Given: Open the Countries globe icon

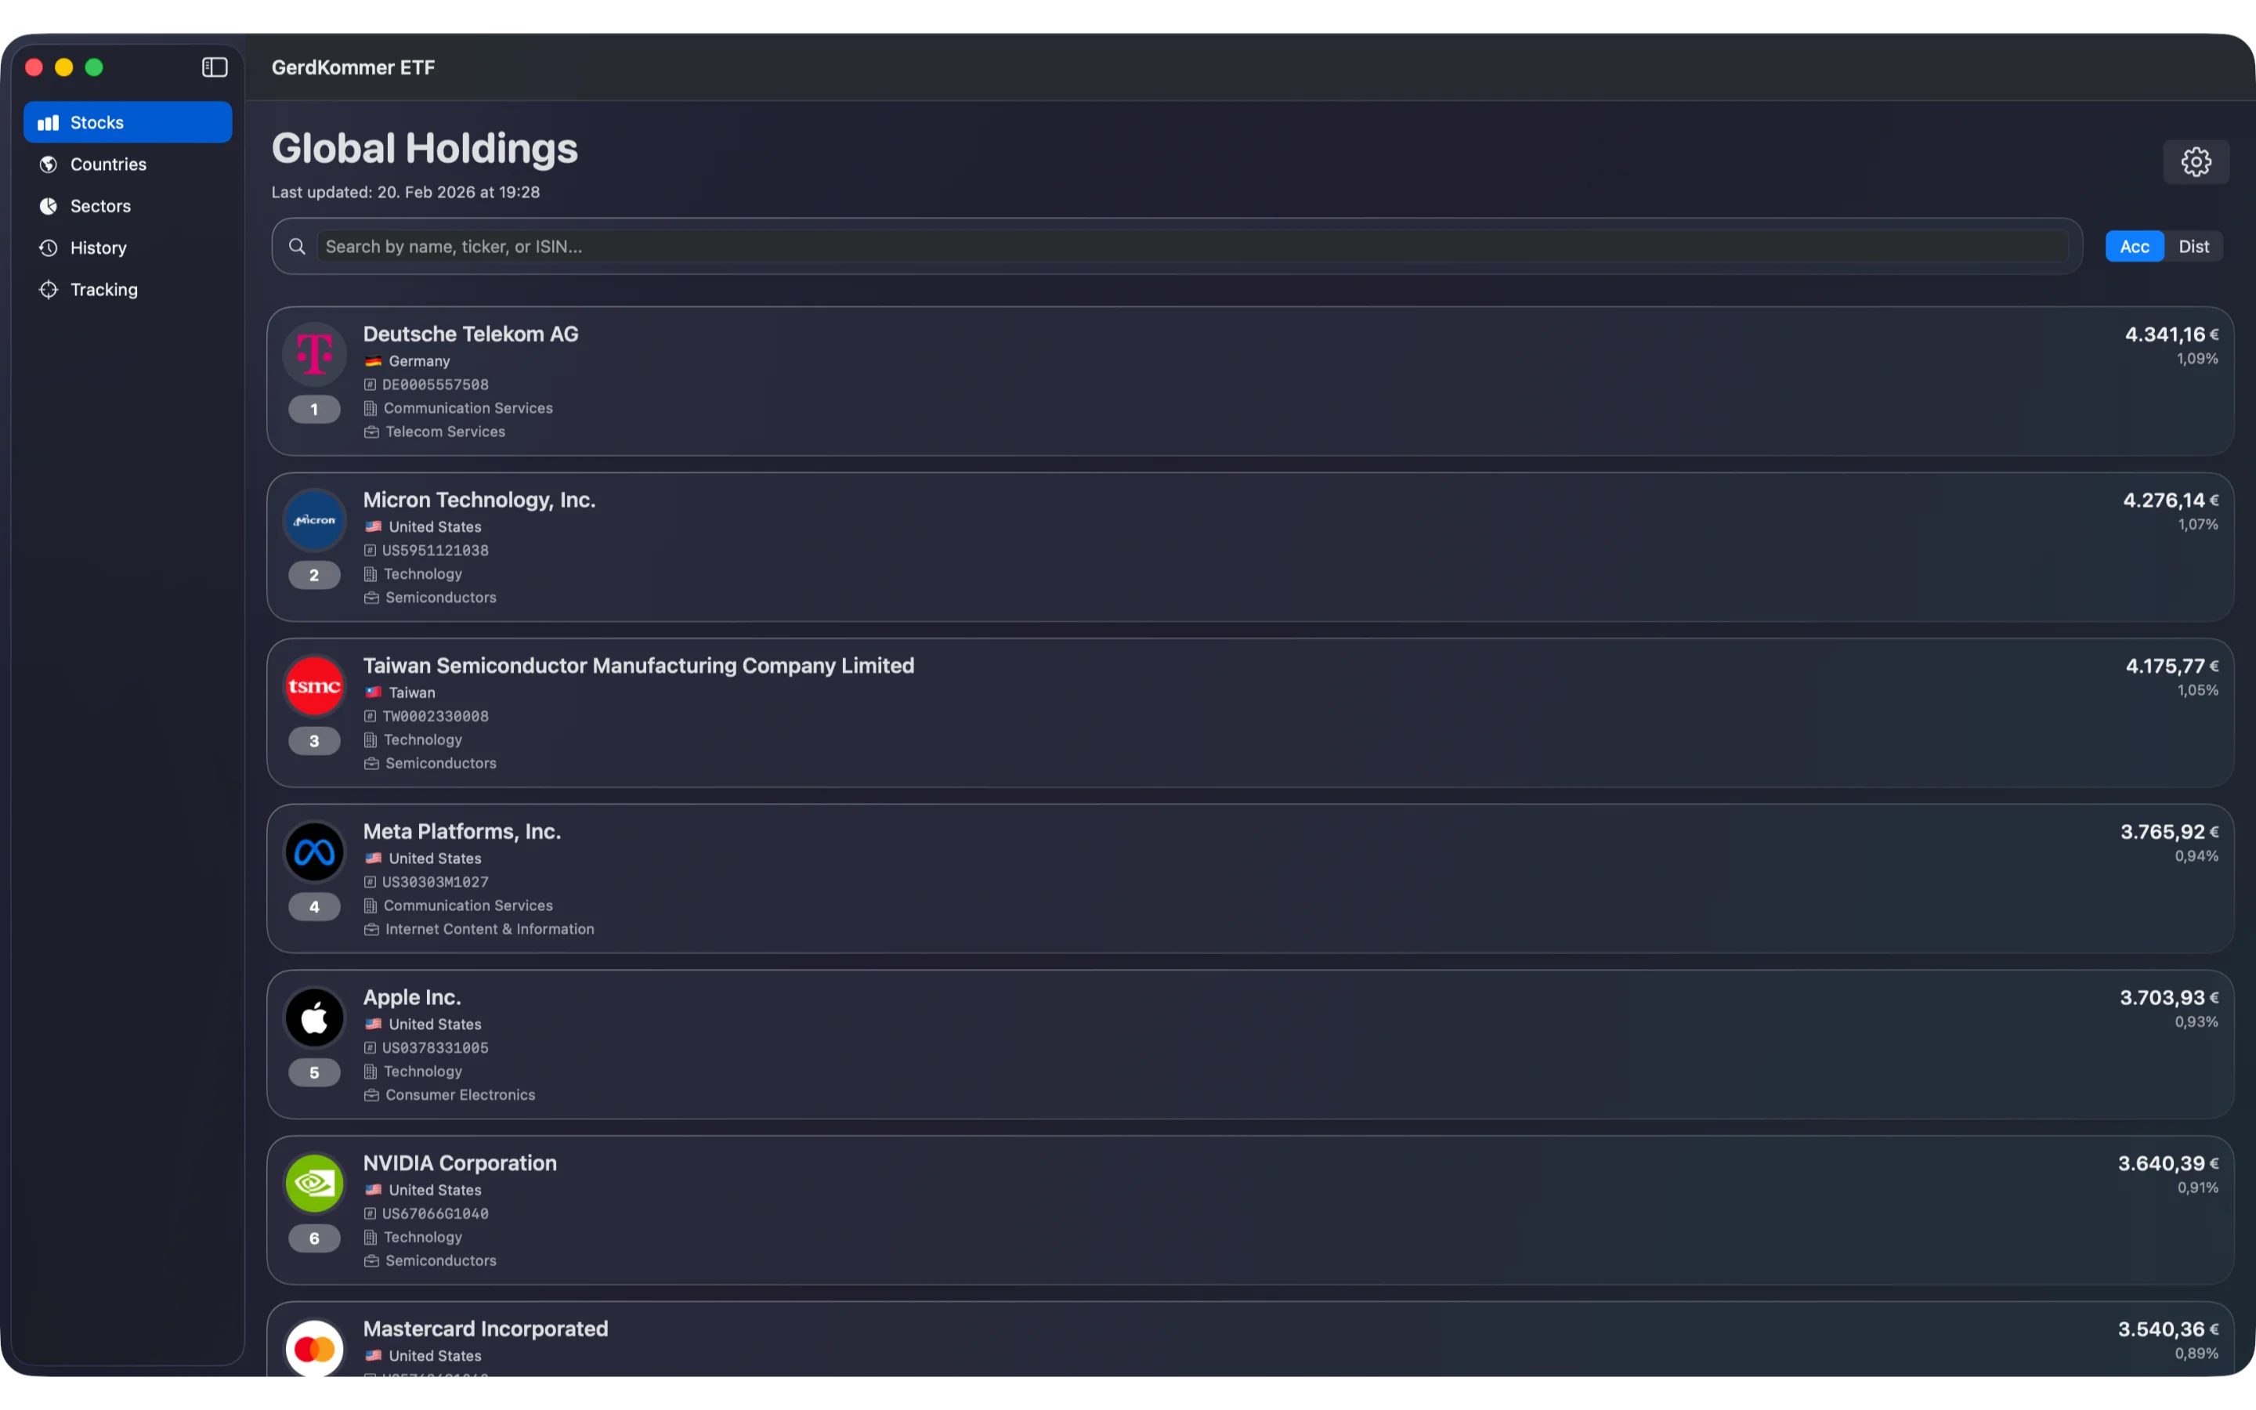Looking at the screenshot, I should [48, 164].
